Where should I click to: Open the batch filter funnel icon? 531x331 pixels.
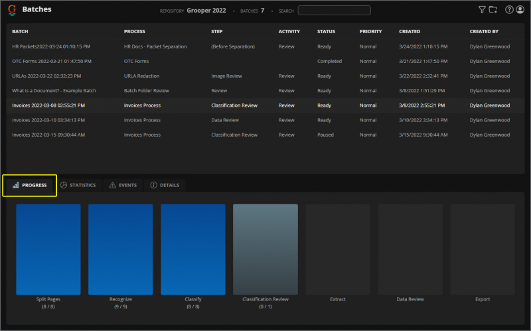[482, 10]
